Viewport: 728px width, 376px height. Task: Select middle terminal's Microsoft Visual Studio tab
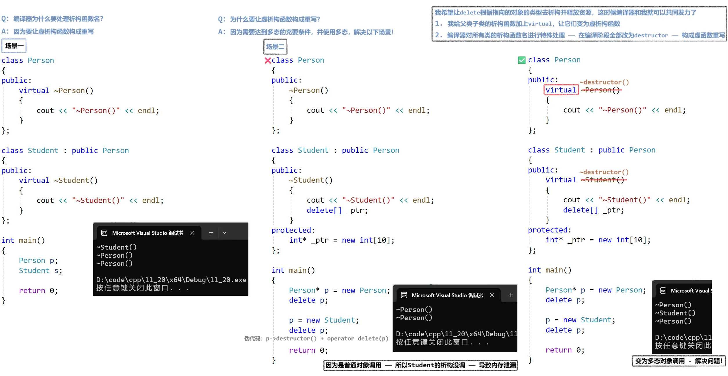(x=447, y=295)
